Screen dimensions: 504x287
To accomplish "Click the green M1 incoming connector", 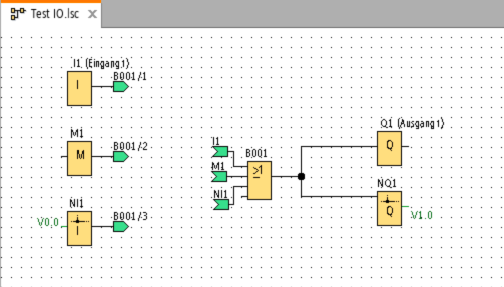I will pyautogui.click(x=219, y=176).
